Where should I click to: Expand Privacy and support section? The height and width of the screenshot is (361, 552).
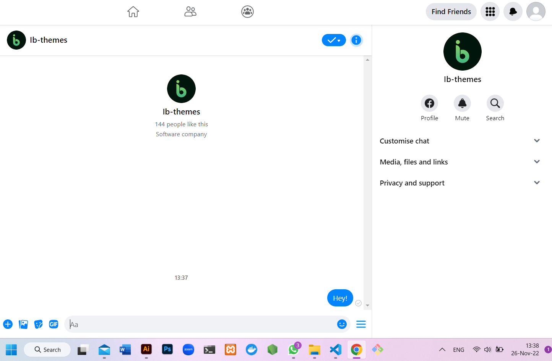tap(460, 183)
